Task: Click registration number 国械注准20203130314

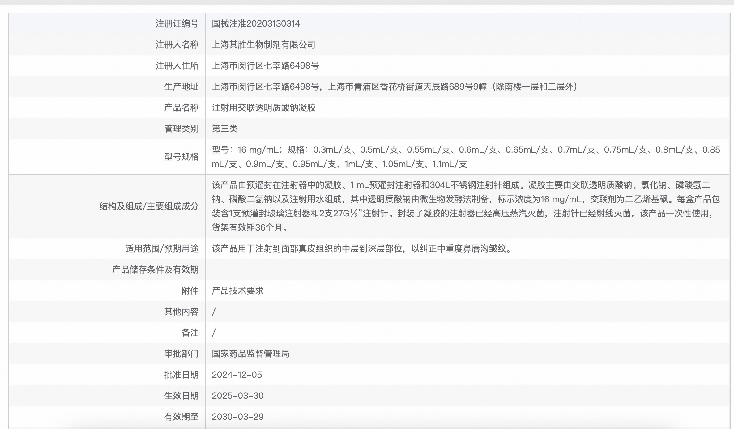Action: 256,23
